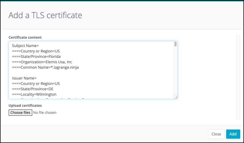Image resolution: width=244 pixels, height=143 pixels.
Task: Click the State/Province=Florida line
Action: [36, 56]
